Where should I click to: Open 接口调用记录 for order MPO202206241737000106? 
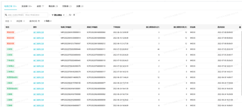point(38,83)
